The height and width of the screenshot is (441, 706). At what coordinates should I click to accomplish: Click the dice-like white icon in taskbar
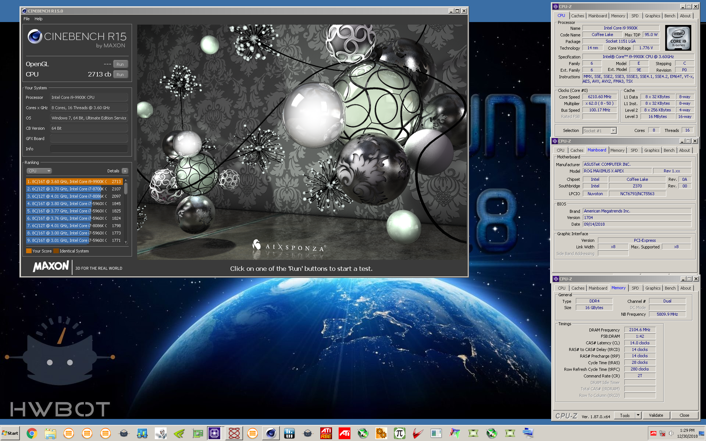point(161,434)
